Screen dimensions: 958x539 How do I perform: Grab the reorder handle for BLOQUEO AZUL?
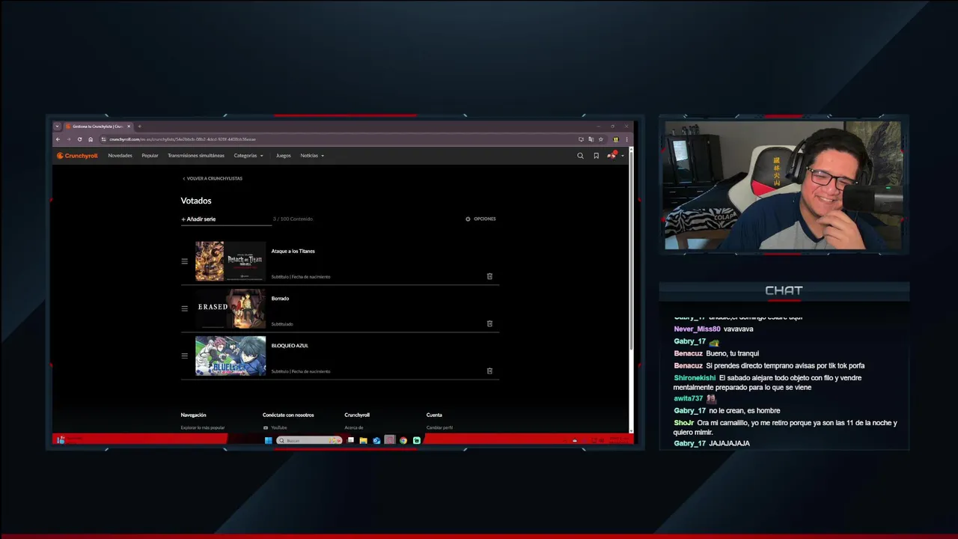184,356
